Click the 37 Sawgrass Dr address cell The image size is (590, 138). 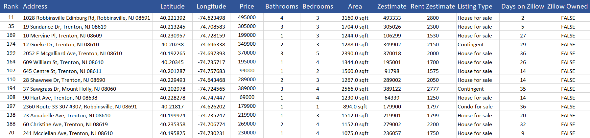point(87,89)
